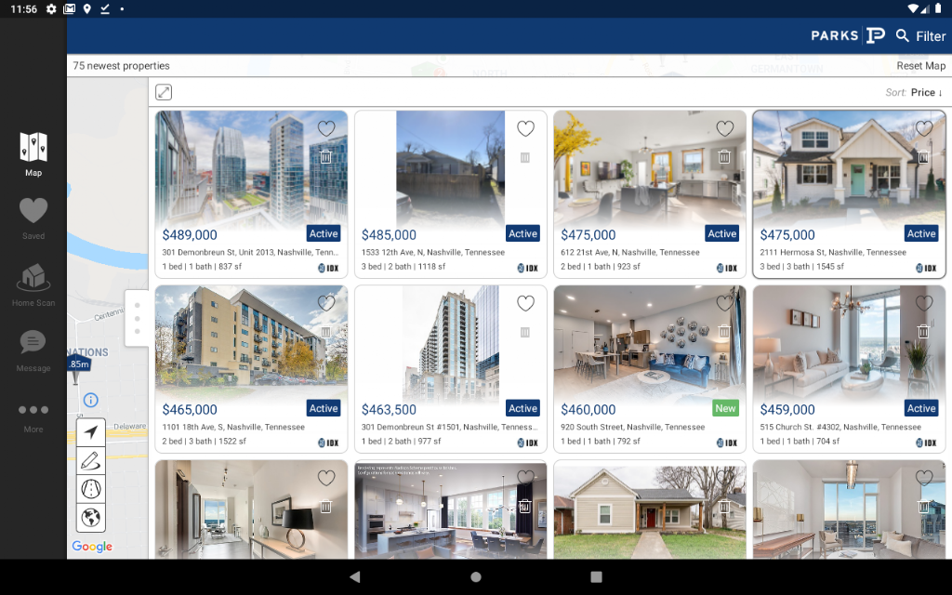The width and height of the screenshot is (952, 595).
Task: Favorite the $465,000 18th Ave listing
Action: click(x=326, y=304)
